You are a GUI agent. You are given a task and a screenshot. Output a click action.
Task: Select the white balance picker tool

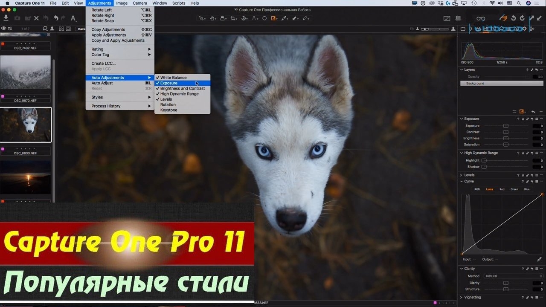point(284,18)
